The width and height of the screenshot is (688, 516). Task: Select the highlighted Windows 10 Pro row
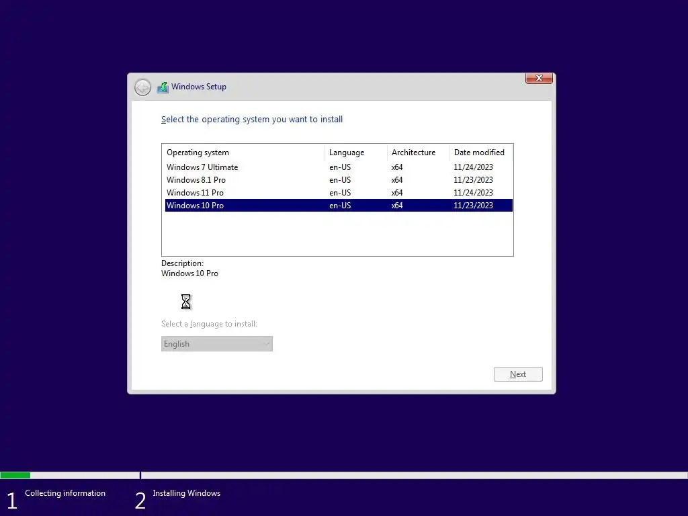[339, 206]
